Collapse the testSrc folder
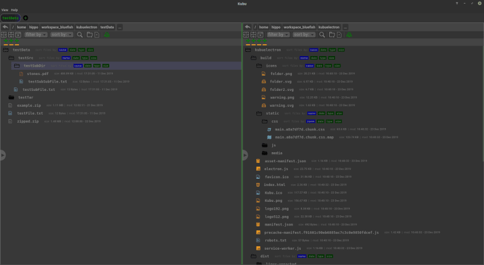The width and height of the screenshot is (484, 265). pos(11,58)
